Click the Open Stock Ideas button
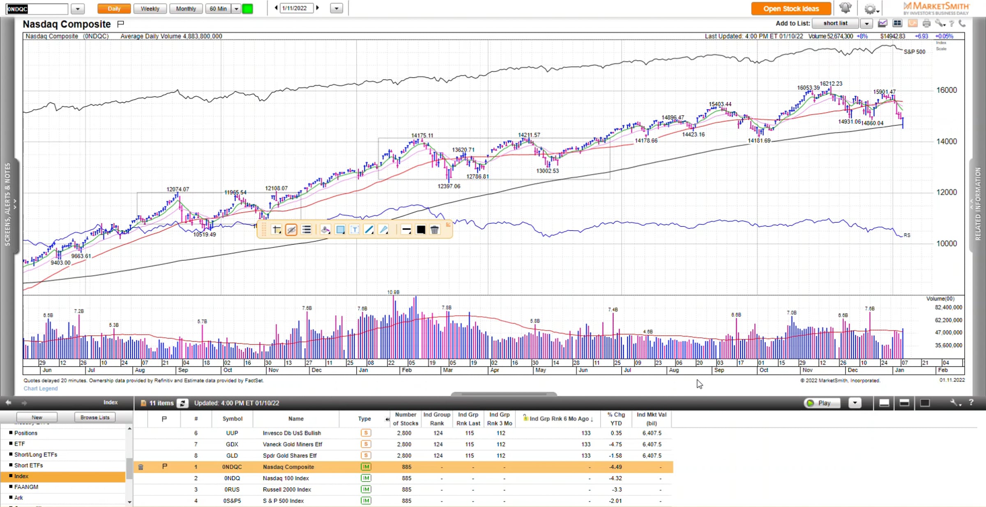986x507 pixels. click(791, 9)
